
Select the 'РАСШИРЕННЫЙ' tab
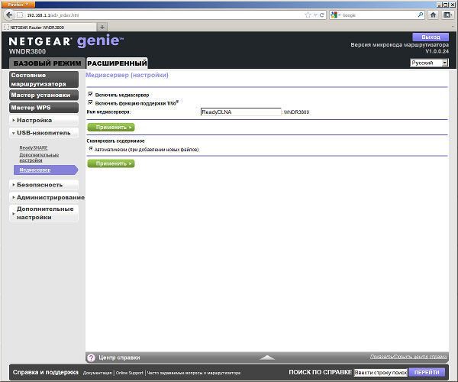(x=117, y=63)
